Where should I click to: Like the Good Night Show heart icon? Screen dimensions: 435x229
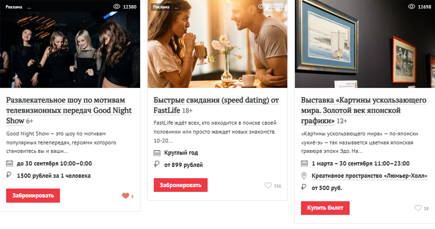coord(125,196)
